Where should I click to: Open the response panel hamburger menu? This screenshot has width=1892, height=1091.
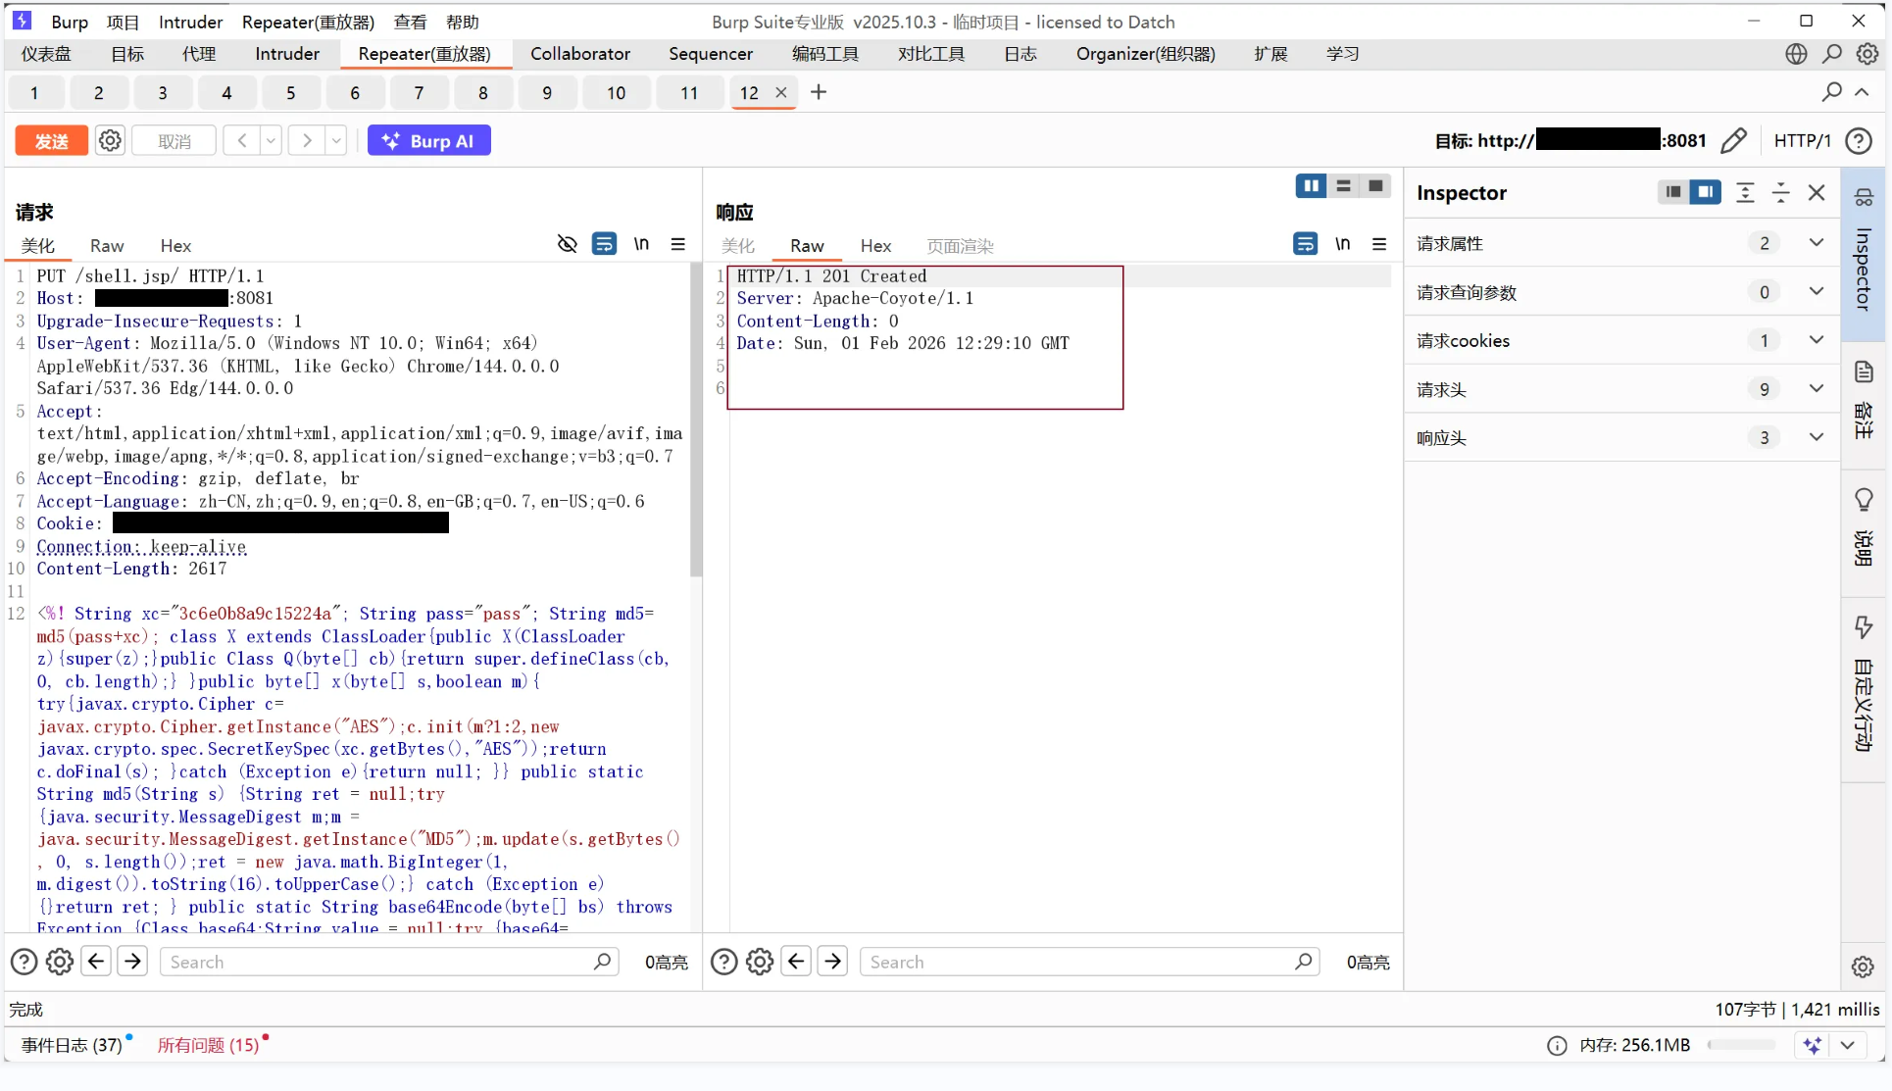1378,244
